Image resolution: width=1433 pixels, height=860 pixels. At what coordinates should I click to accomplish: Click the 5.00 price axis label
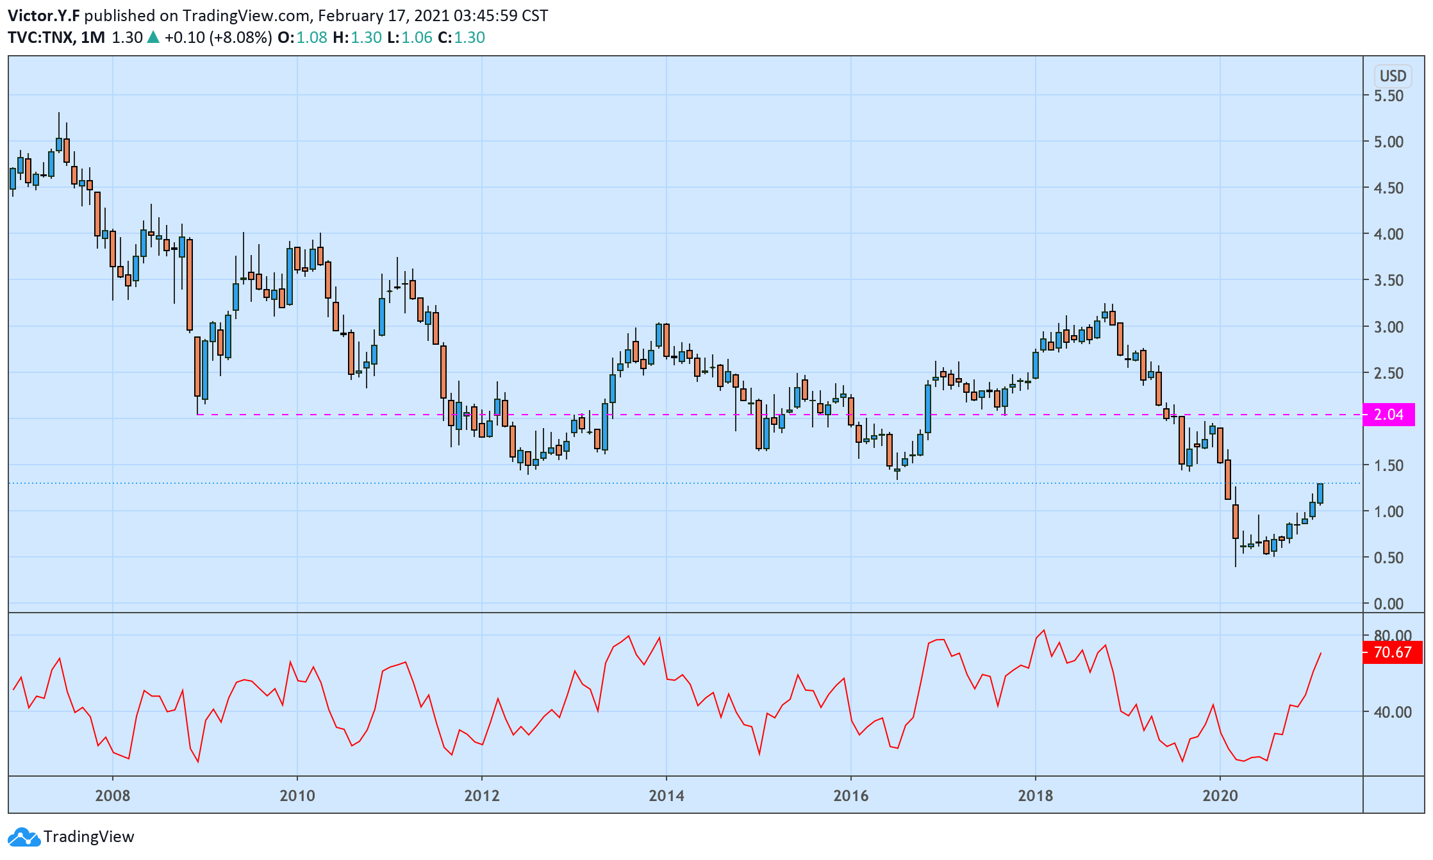(x=1388, y=142)
